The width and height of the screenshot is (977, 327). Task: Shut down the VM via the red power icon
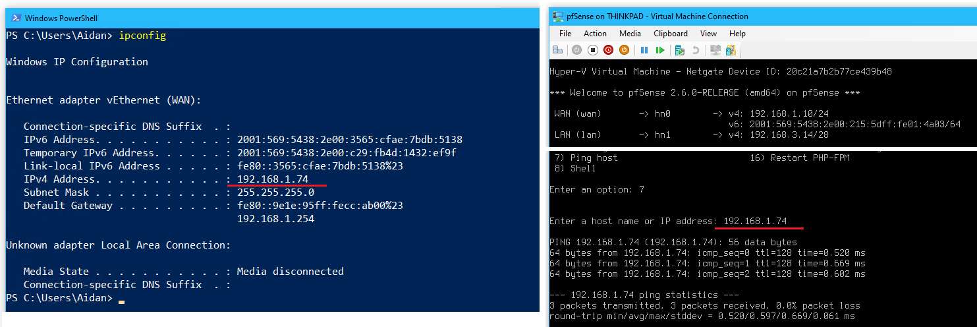(x=608, y=50)
